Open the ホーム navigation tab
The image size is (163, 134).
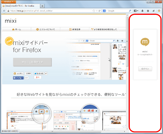click(17, 29)
